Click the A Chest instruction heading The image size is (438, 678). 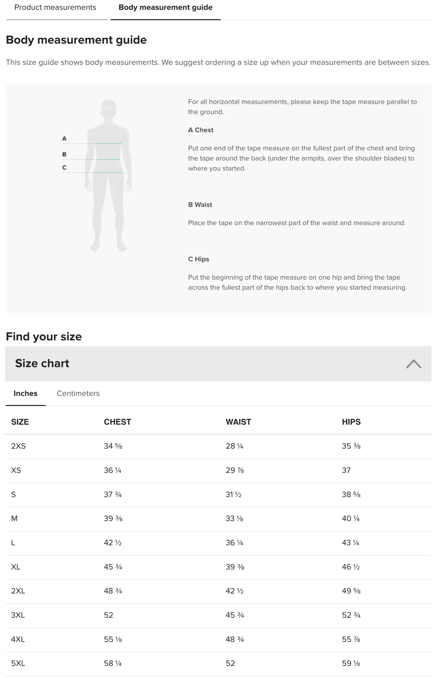[200, 130]
